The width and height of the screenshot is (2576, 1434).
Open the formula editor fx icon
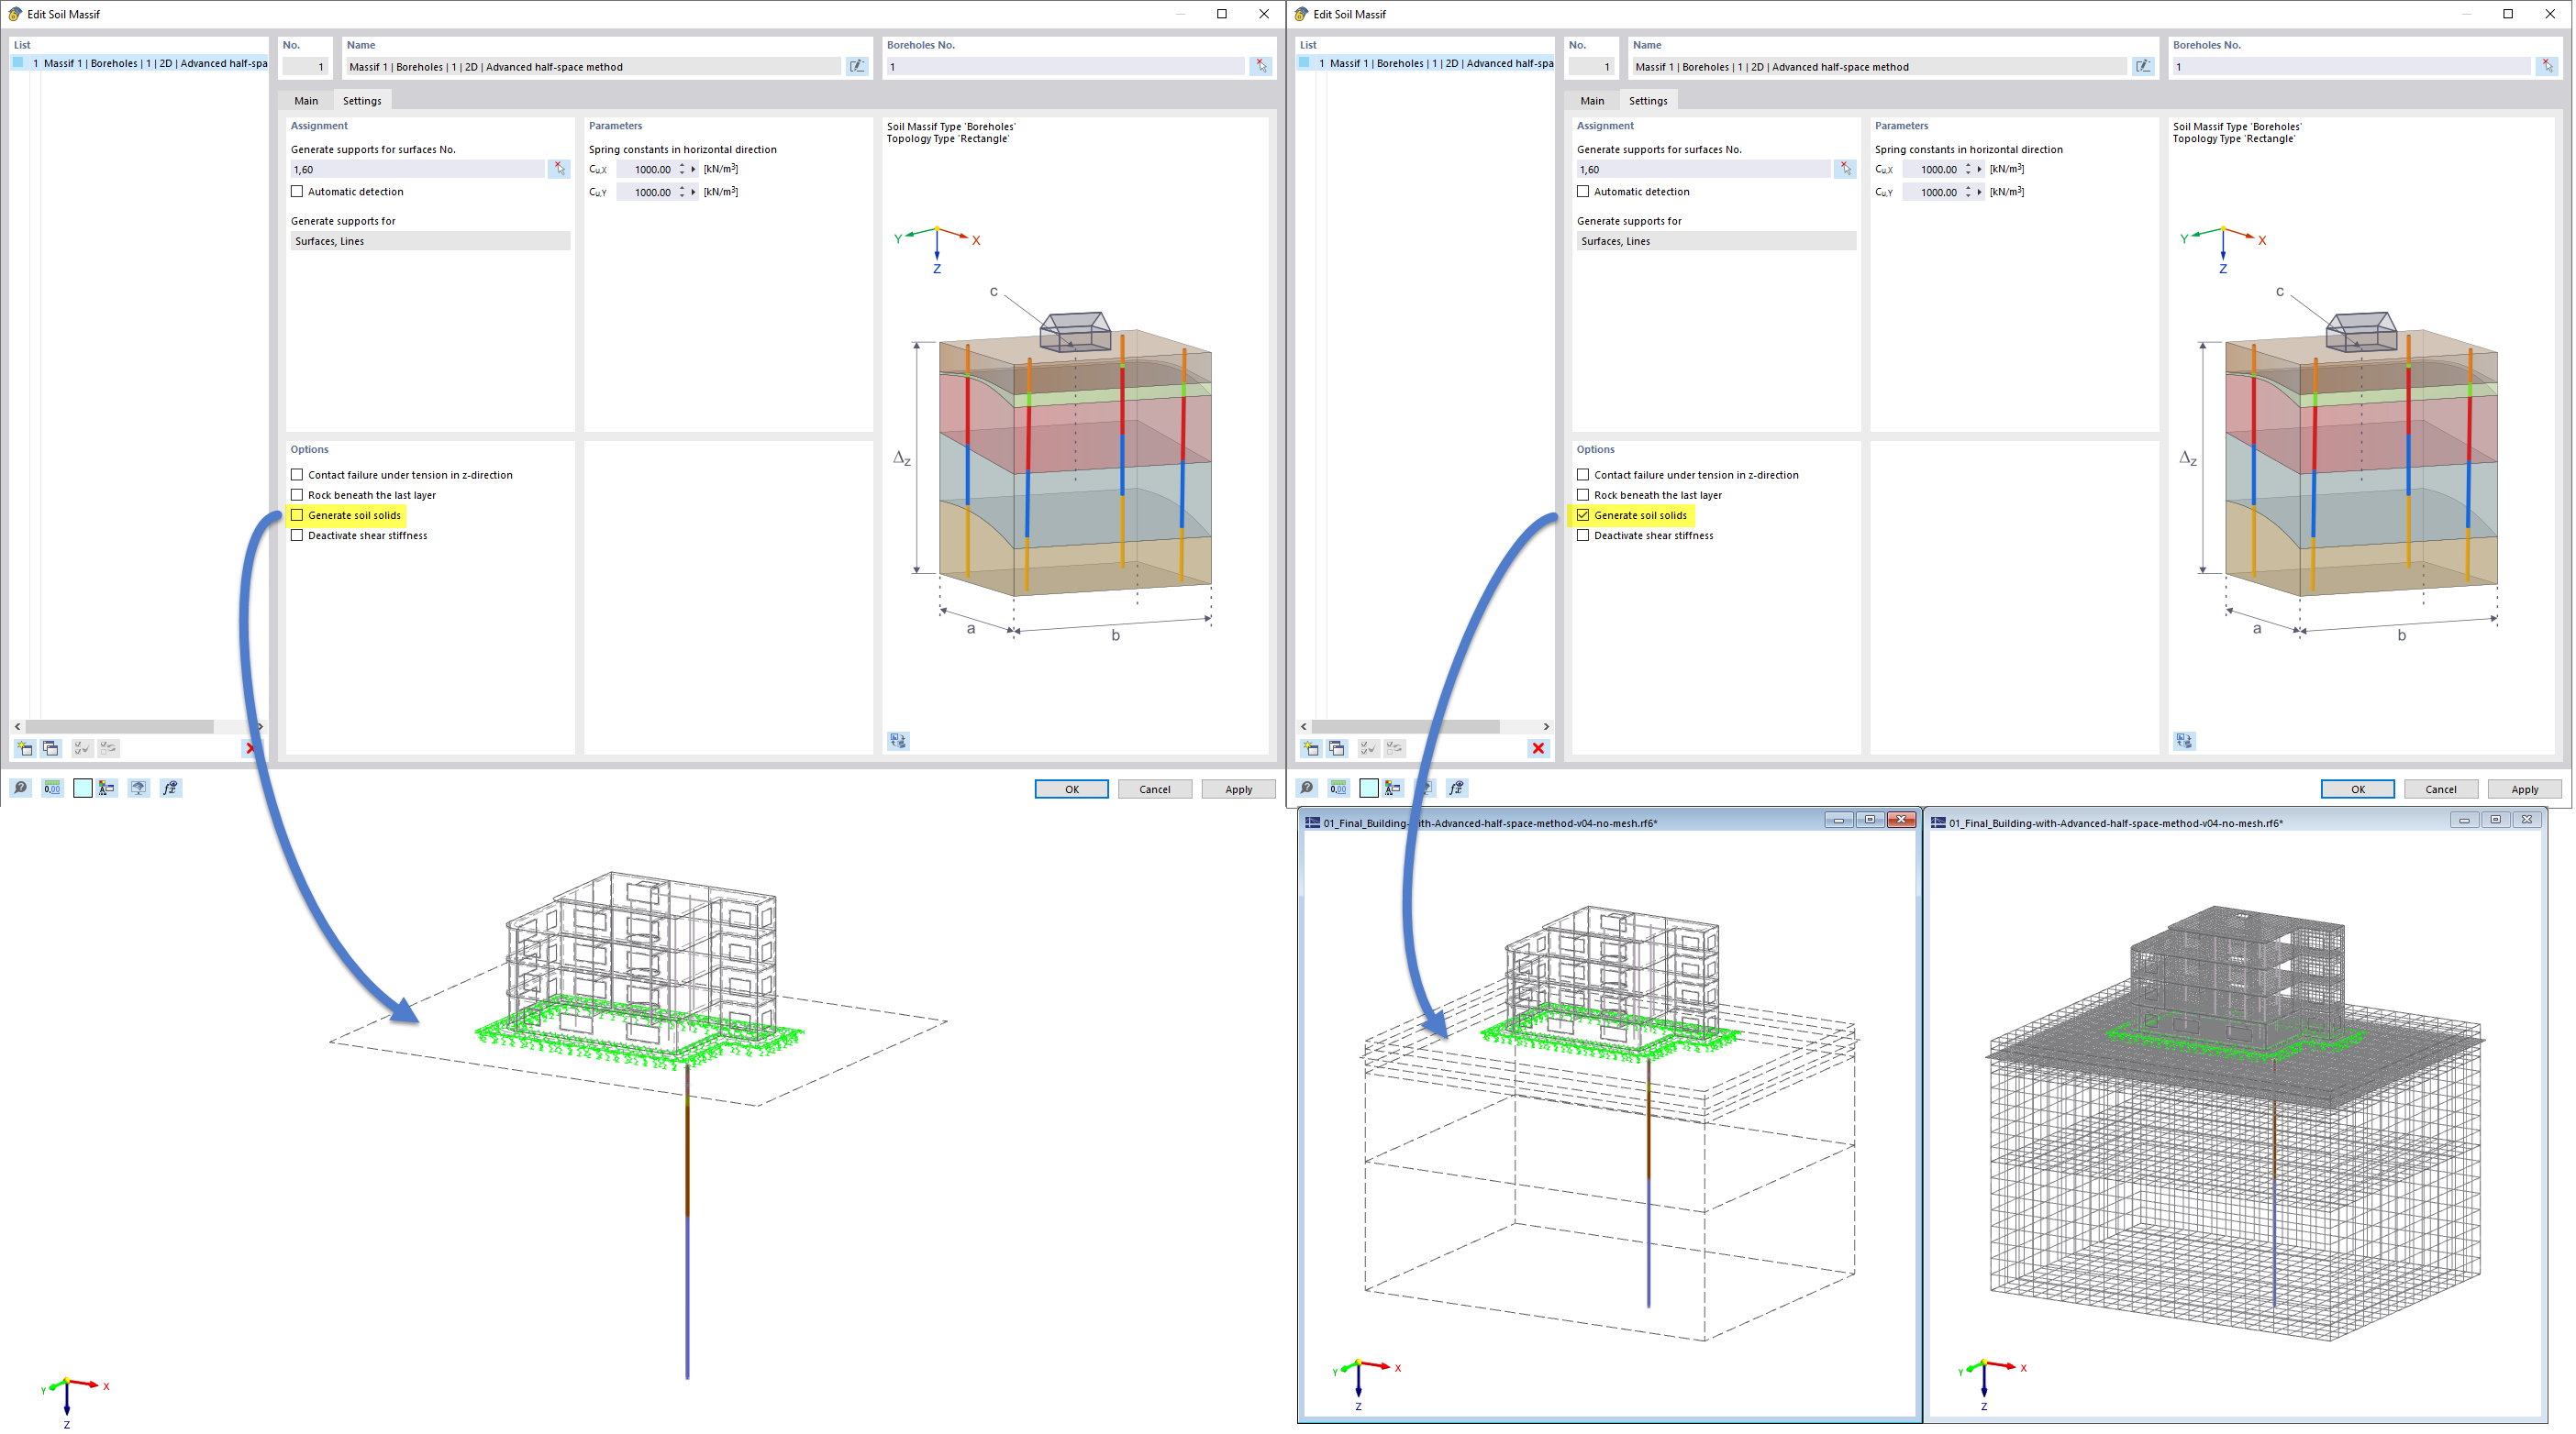tap(171, 788)
